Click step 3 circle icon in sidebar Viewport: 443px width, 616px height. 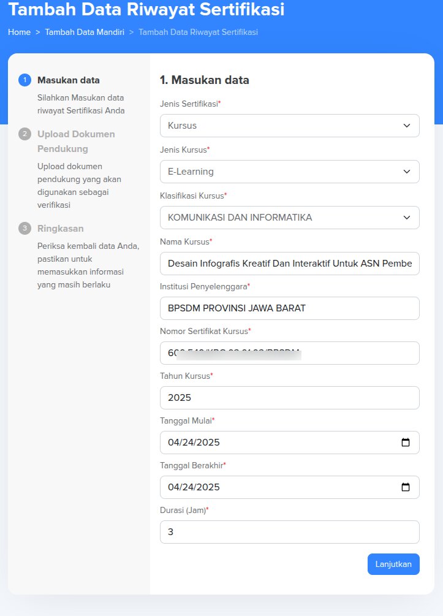click(x=25, y=229)
